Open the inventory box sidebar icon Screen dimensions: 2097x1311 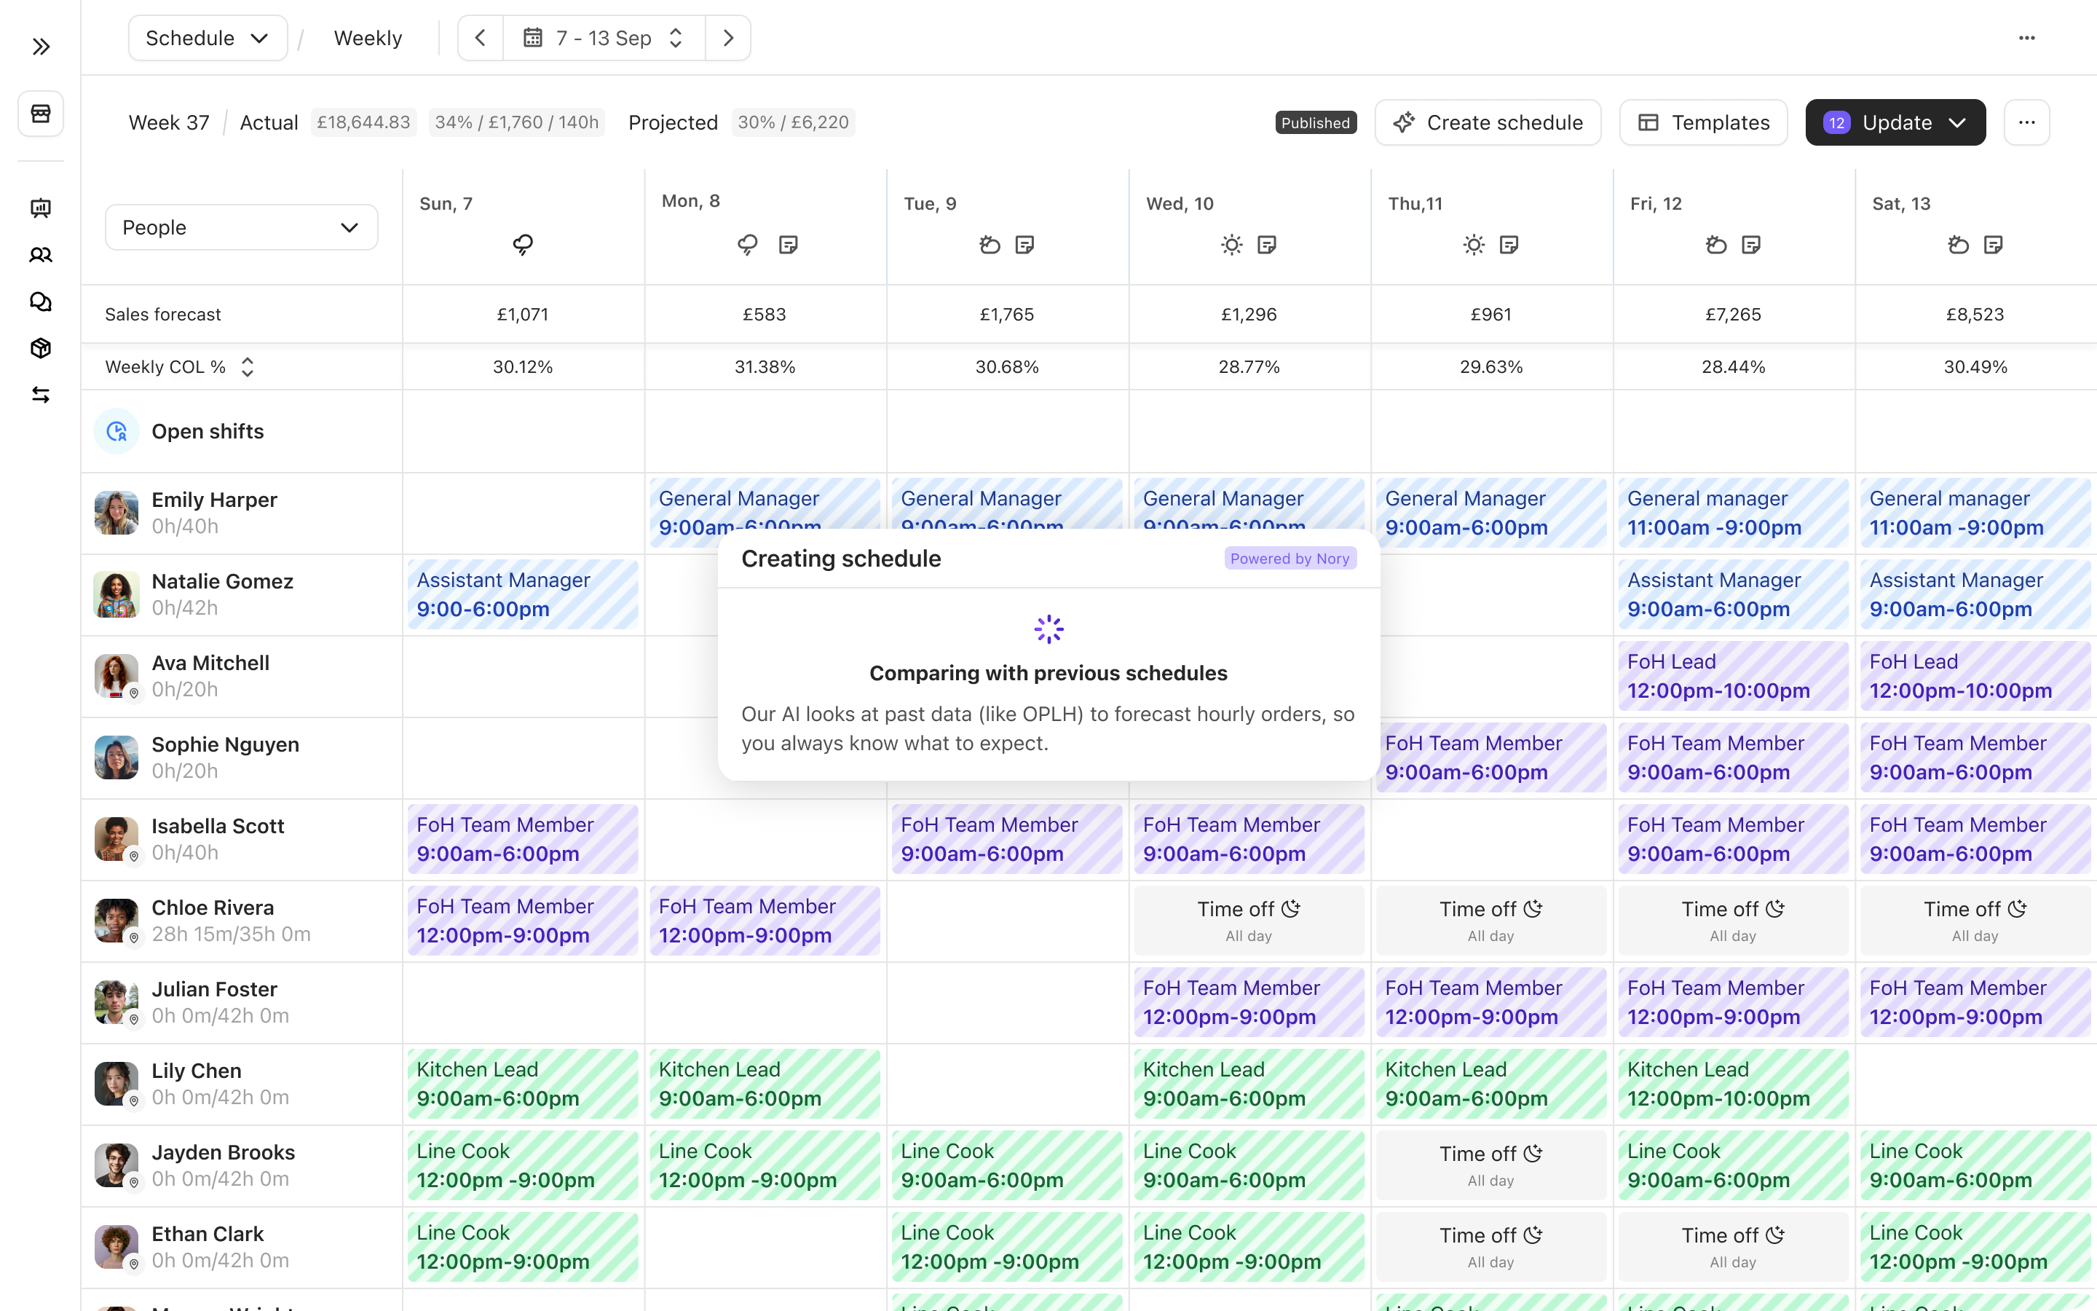coord(41,349)
